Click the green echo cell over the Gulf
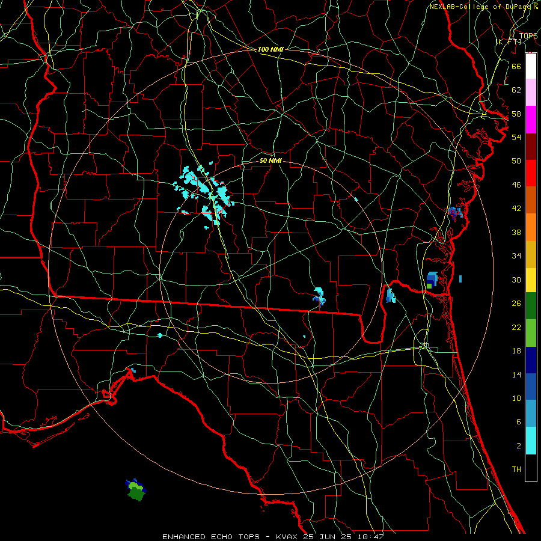 pos(136,491)
